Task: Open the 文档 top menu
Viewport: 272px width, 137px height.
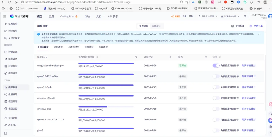Action: tap(99, 16)
